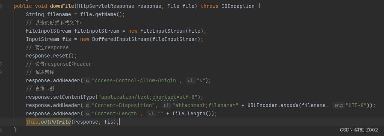Click the new keyword before FileInputStream(file)
The height and width of the screenshot is (136, 384).
133,31
